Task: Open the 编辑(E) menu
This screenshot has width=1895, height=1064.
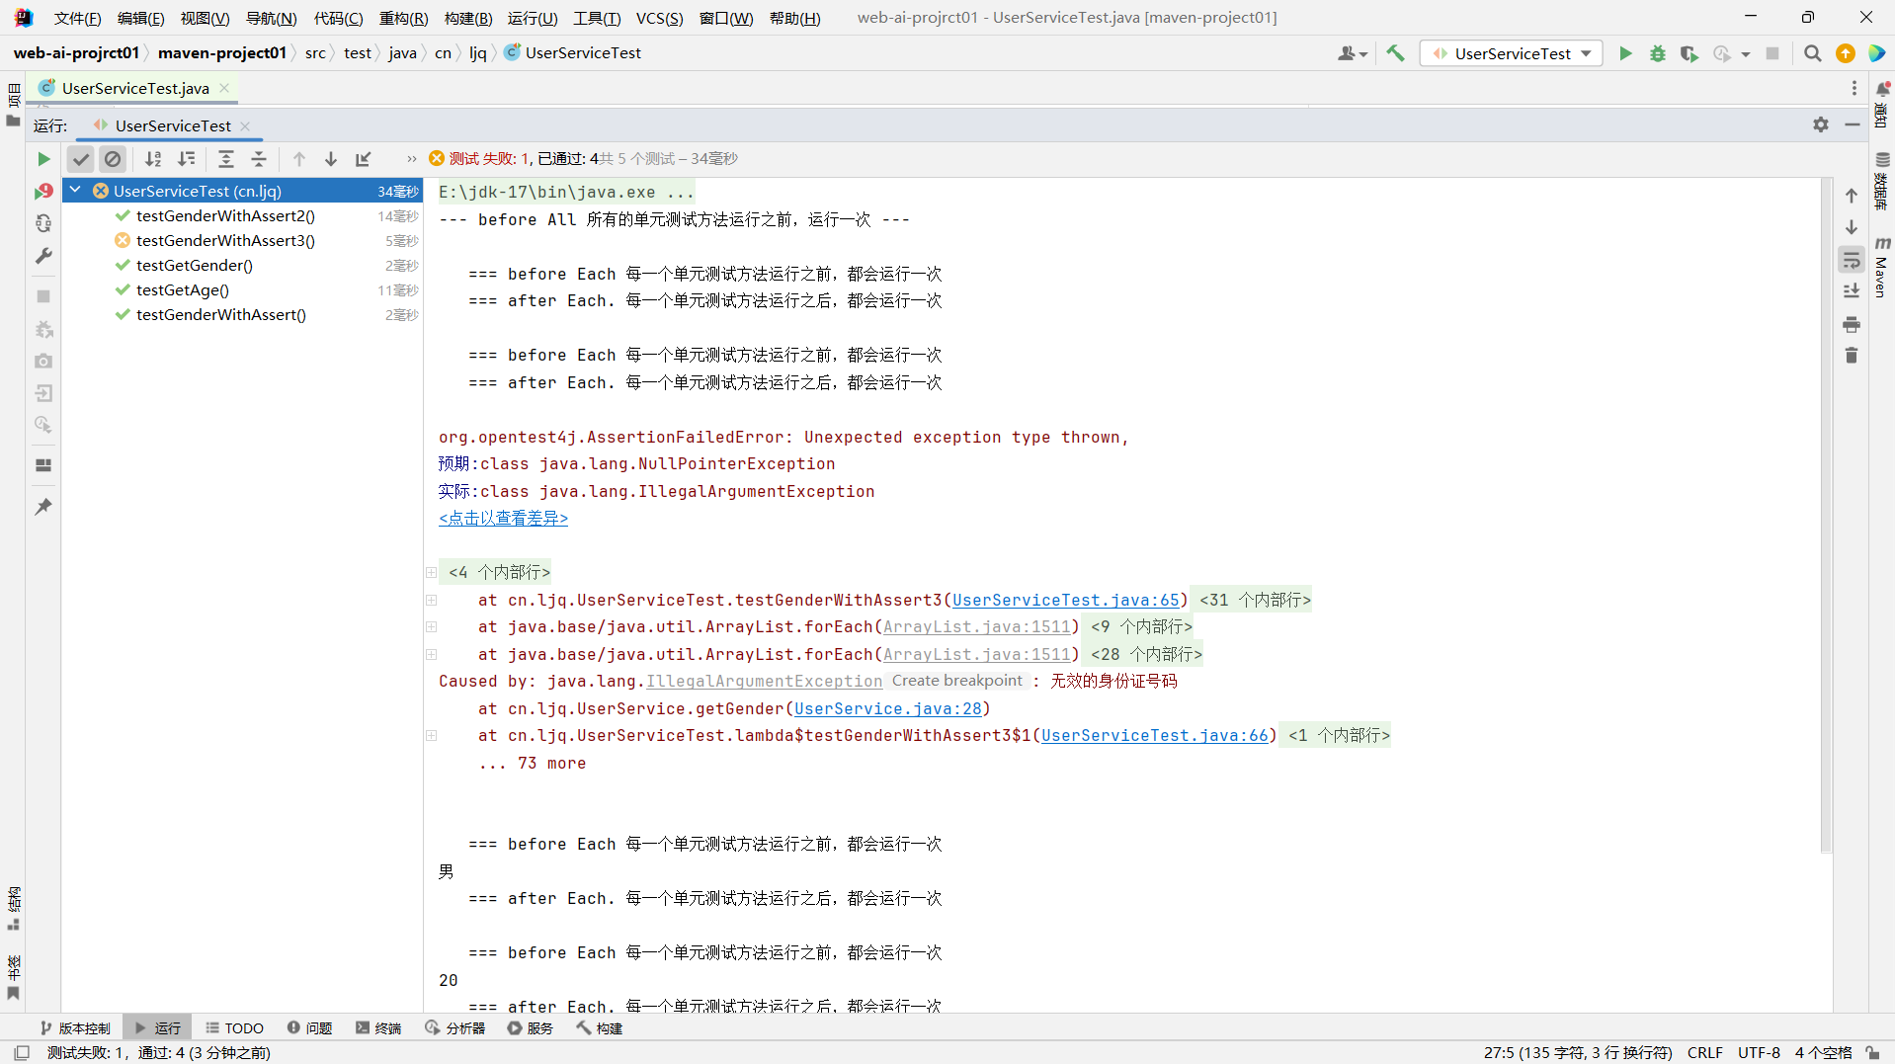Action: pyautogui.click(x=141, y=18)
